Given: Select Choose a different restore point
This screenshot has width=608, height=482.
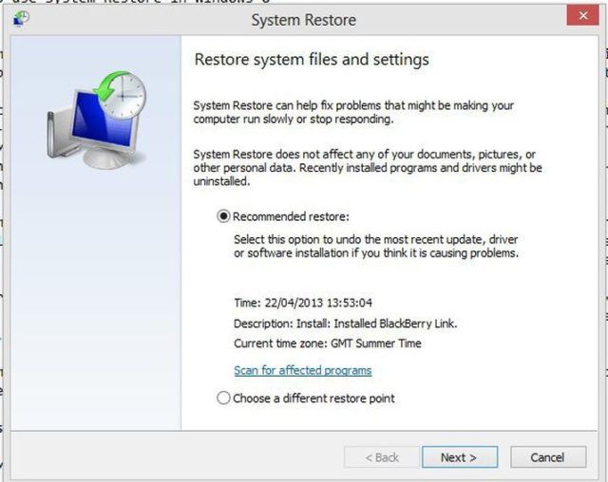Looking at the screenshot, I should [224, 399].
